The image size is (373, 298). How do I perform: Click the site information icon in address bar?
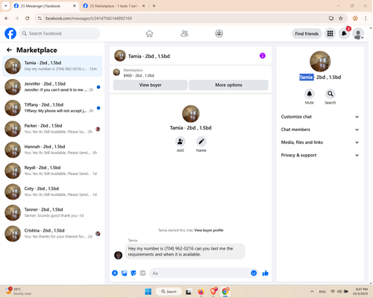coord(40,19)
